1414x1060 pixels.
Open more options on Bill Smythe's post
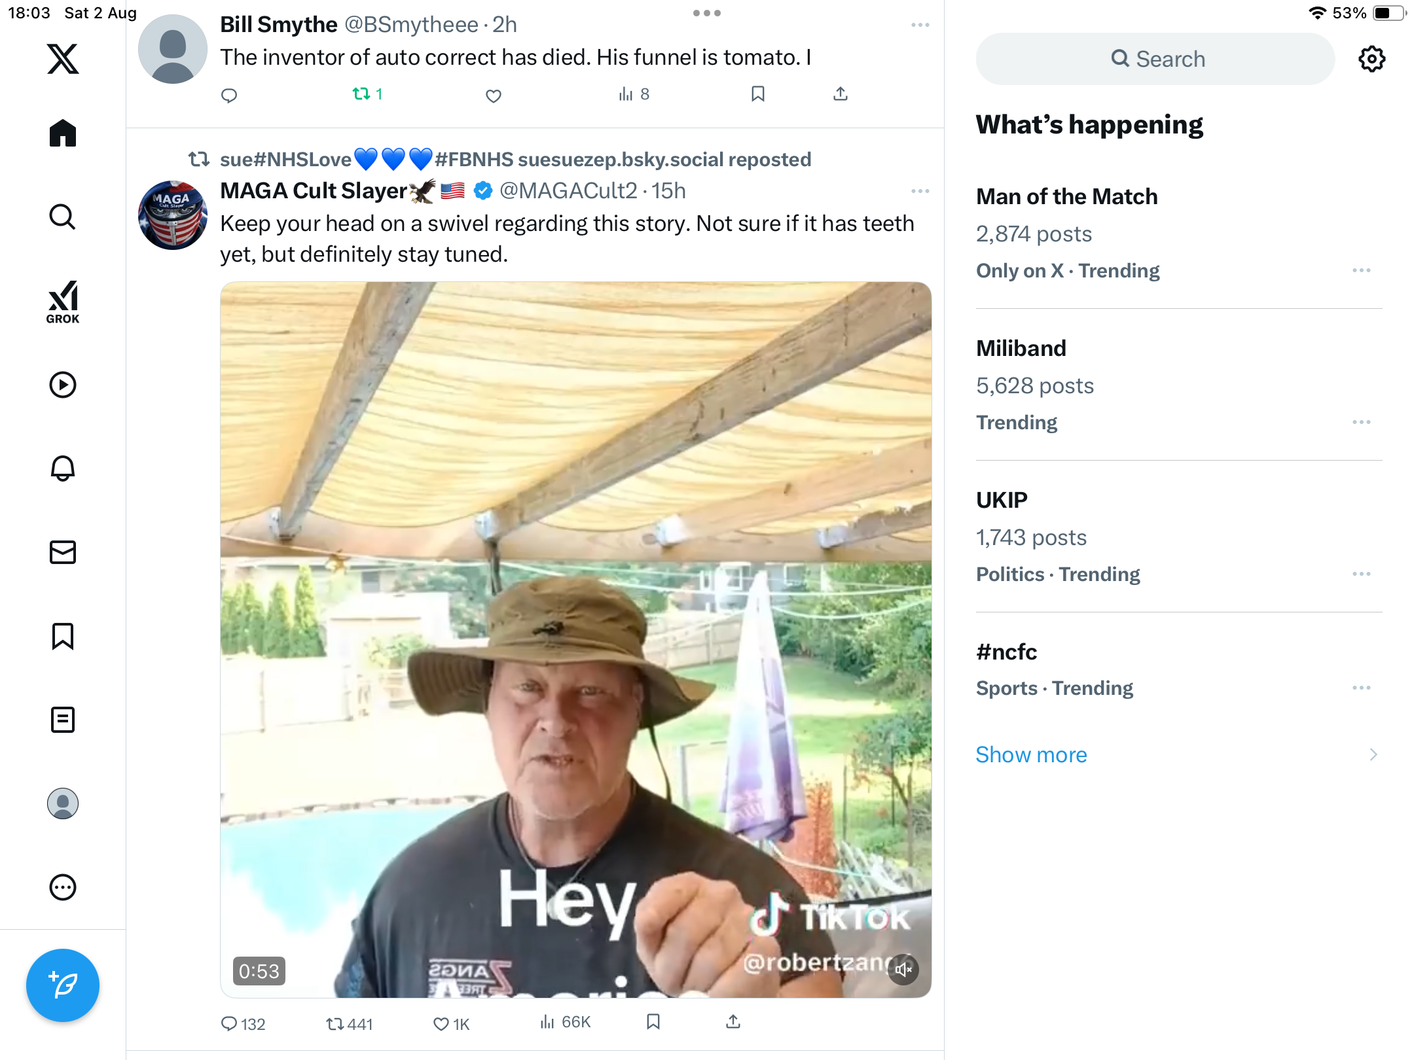(x=920, y=25)
